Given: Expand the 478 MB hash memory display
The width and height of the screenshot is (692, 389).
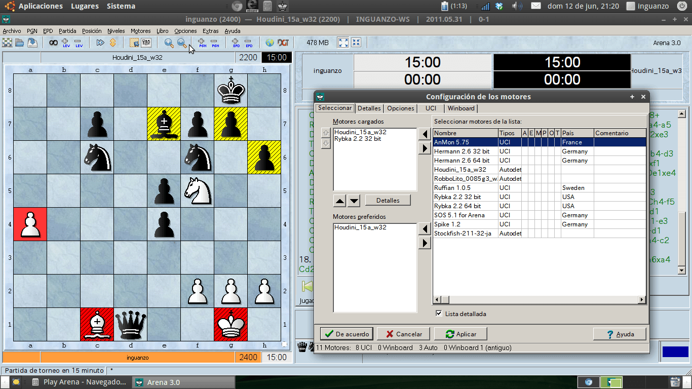Looking at the screenshot, I should click(x=343, y=43).
